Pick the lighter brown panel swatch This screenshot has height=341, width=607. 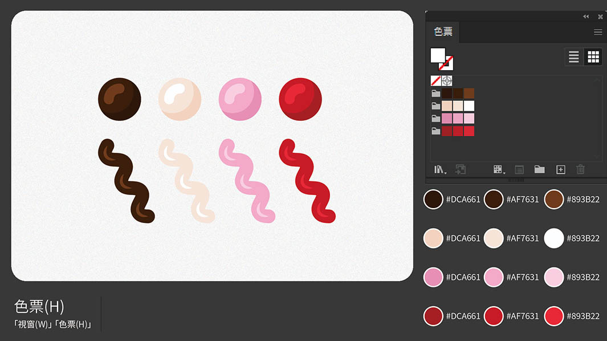tap(469, 94)
